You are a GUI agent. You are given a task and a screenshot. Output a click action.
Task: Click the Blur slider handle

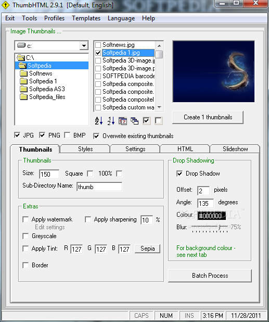point(220,227)
